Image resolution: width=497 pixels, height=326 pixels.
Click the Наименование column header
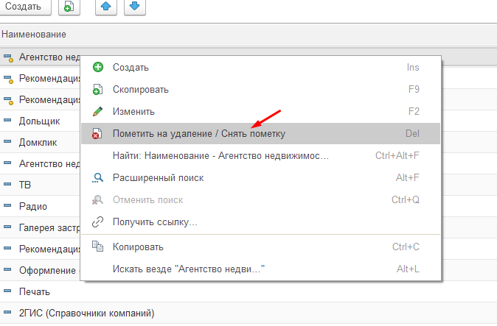point(248,34)
